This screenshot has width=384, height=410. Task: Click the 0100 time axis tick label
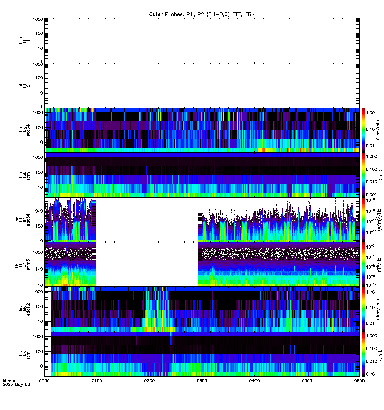pyautogui.click(x=97, y=381)
